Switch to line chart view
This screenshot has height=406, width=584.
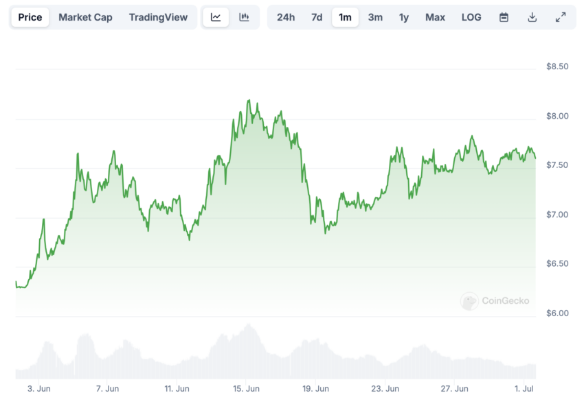click(216, 17)
